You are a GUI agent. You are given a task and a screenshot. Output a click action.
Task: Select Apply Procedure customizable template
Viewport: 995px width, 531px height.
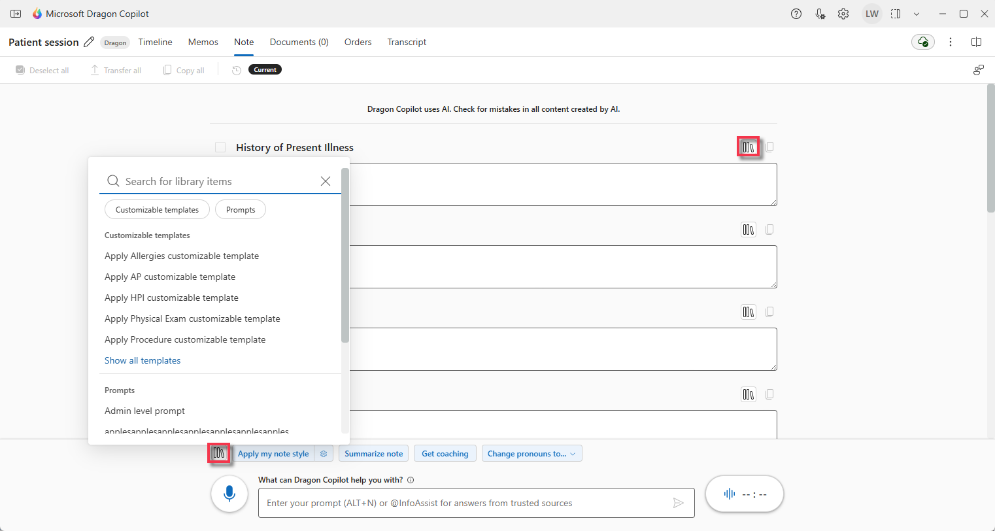[185, 339]
